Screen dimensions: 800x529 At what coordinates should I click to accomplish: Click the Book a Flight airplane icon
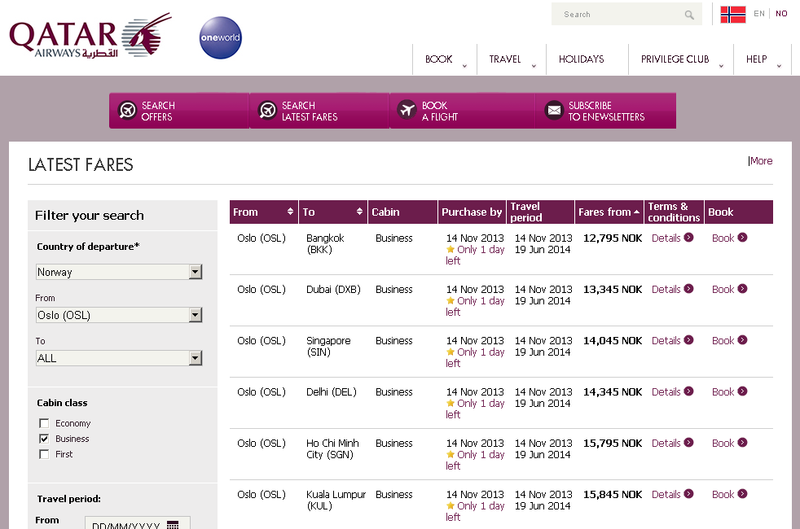coord(407,111)
